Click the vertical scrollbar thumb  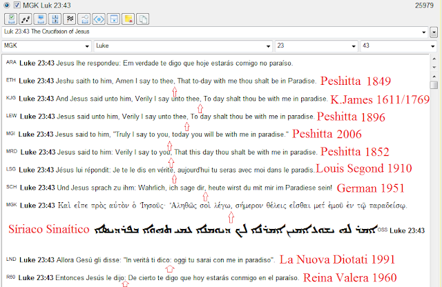pyautogui.click(x=434, y=85)
